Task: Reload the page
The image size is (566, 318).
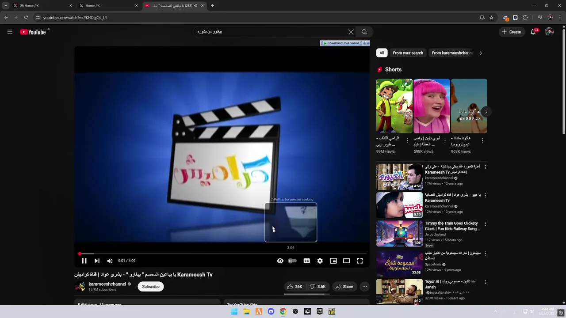Action: tap(26, 18)
